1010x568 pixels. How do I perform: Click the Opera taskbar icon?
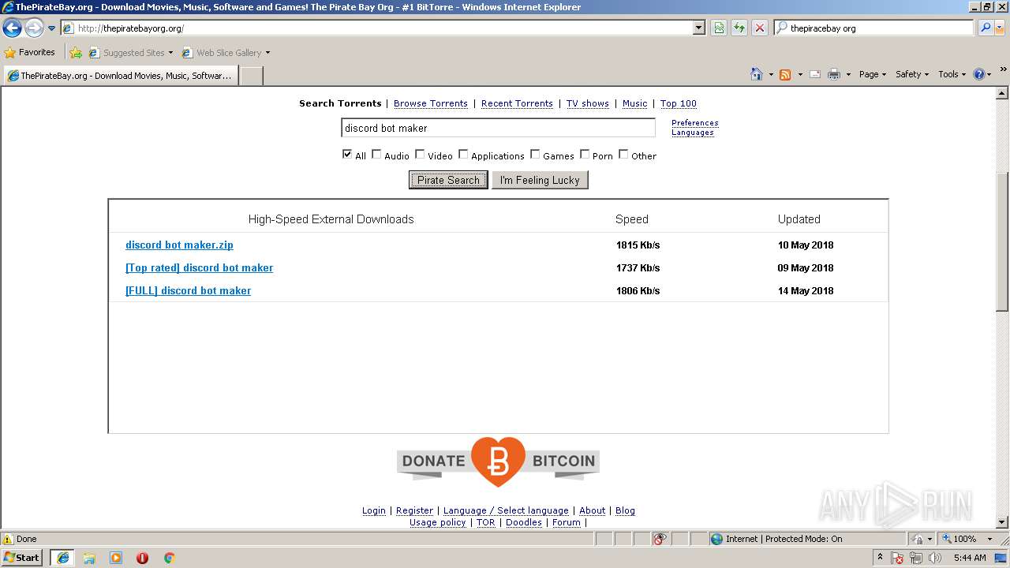tap(143, 558)
